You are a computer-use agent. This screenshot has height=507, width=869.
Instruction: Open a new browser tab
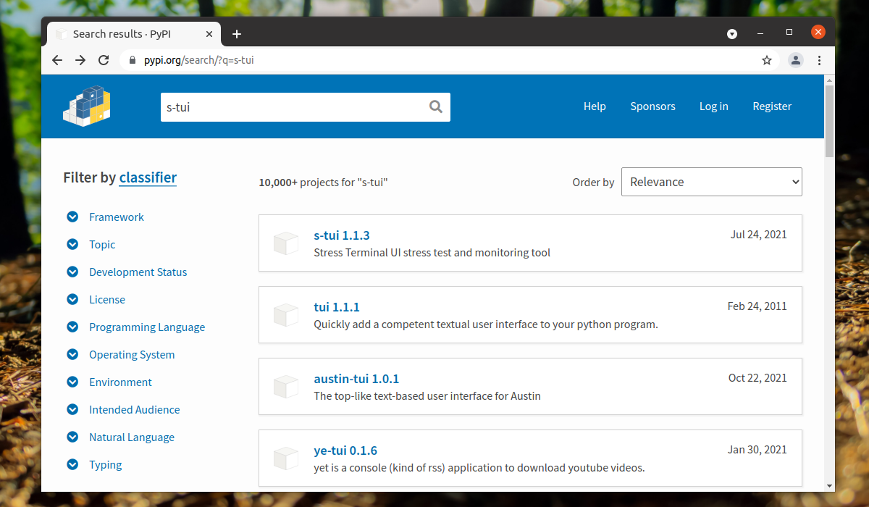click(x=237, y=34)
